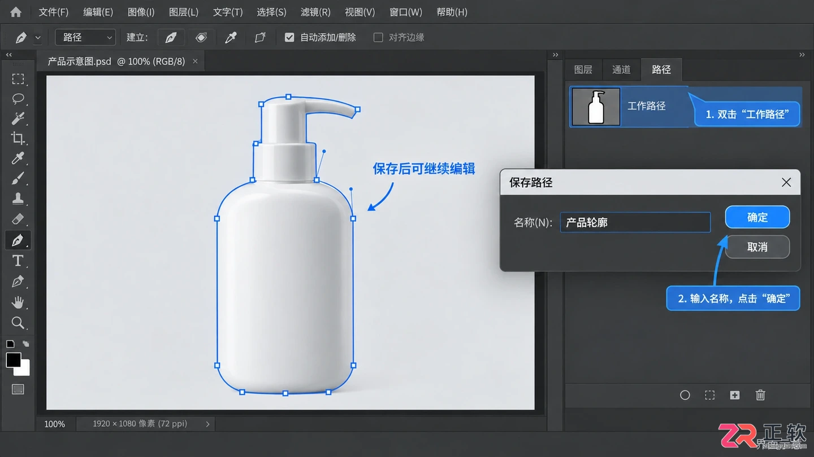The height and width of the screenshot is (457, 814).
Task: Choose the Lasso tool
Action: 18,99
